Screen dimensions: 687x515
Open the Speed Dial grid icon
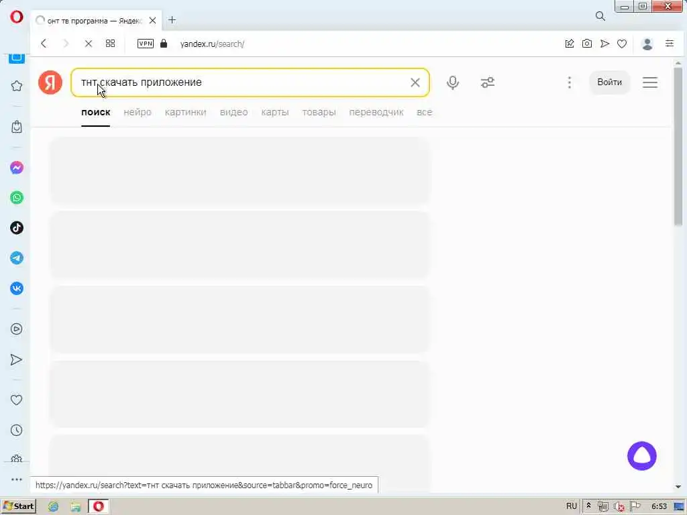111,44
